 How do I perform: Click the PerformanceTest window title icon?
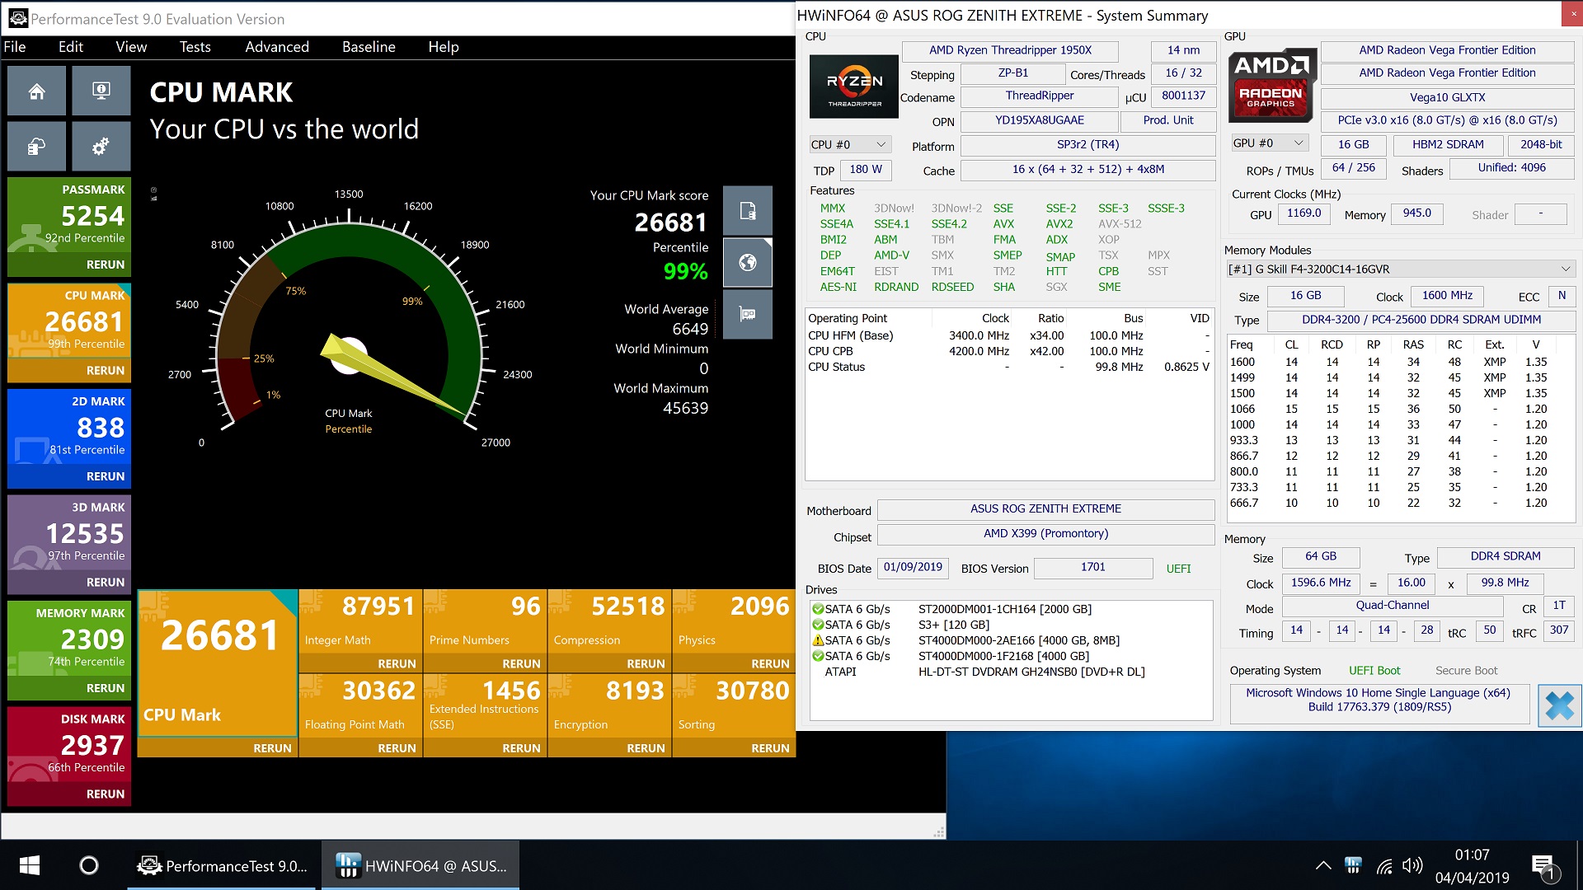coord(17,18)
